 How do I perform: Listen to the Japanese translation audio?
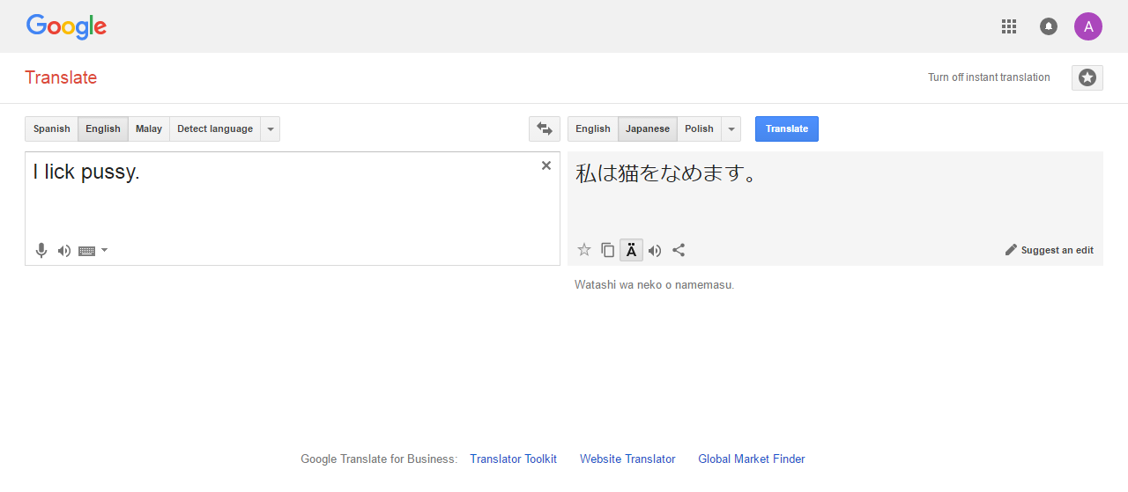[655, 250]
